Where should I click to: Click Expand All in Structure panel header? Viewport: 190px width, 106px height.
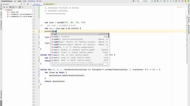[x=21, y=4]
